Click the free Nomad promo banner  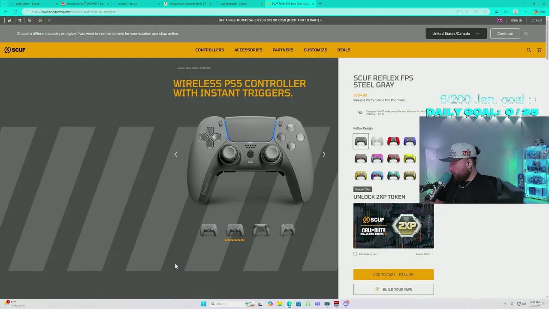click(270, 20)
